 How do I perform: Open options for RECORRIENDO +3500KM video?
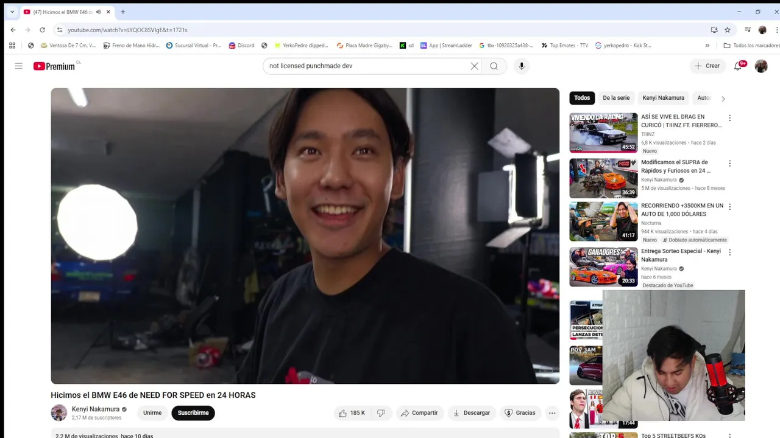(729, 207)
